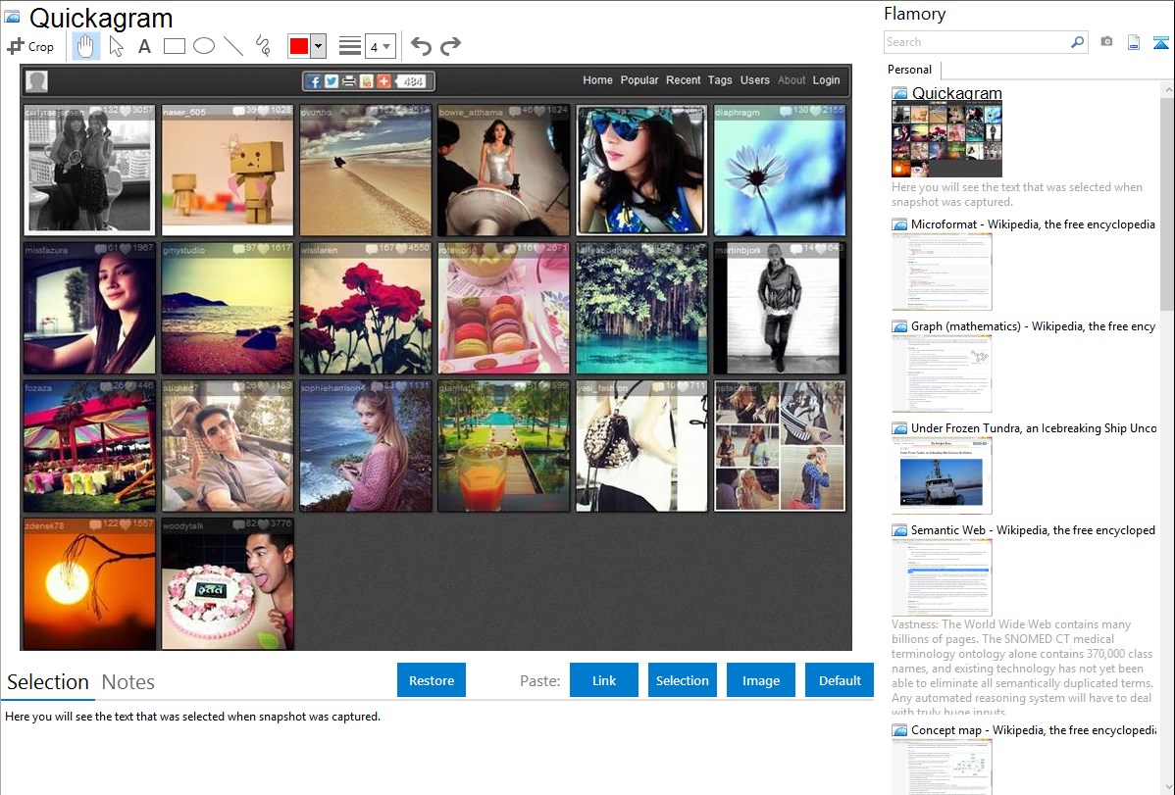The image size is (1175, 795).
Task: Select the Crop tool
Action: pyautogui.click(x=30, y=46)
